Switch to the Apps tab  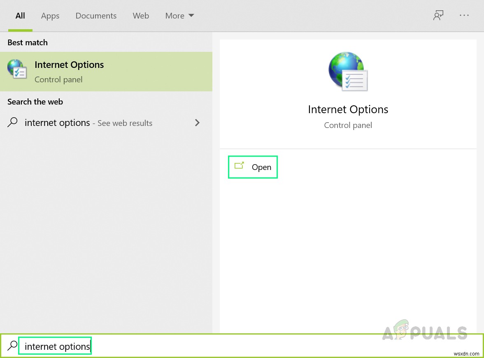tap(50, 16)
